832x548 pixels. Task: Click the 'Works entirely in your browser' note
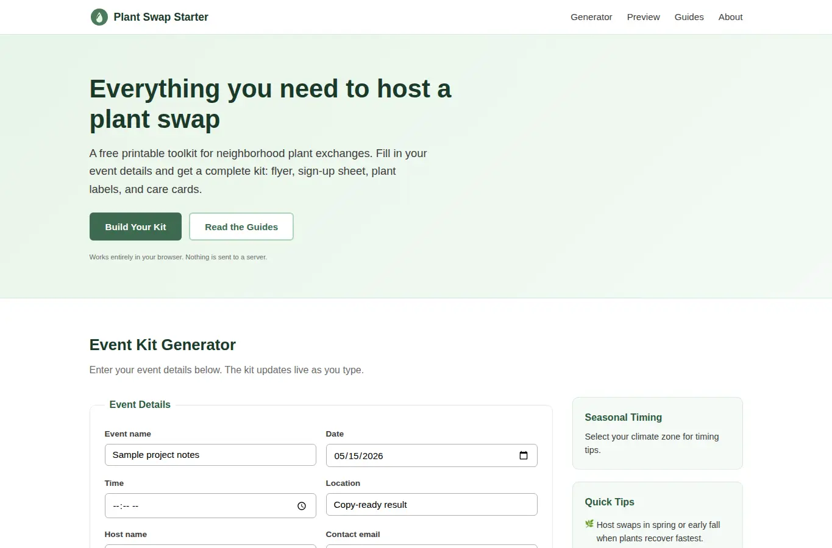coord(178,257)
